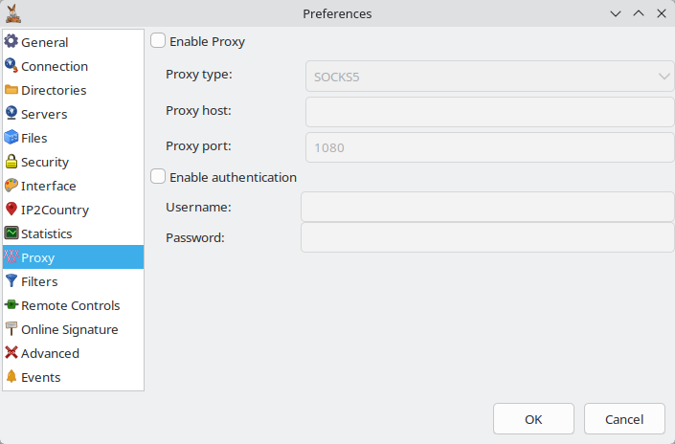Screen dimensions: 675x444
Task: Open the Events preferences
Action: click(73, 377)
